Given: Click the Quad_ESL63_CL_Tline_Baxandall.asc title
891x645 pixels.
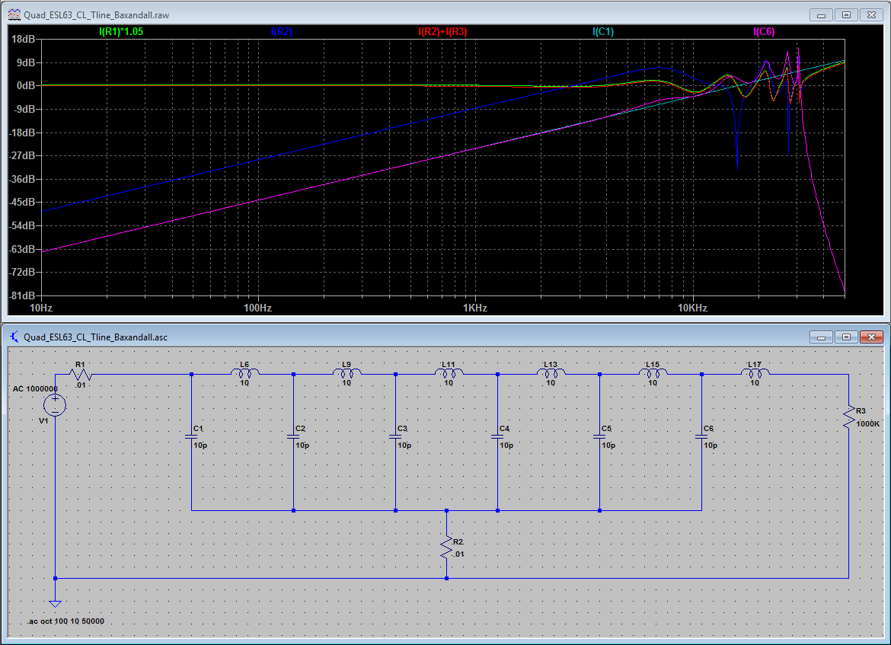Looking at the screenshot, I should tap(95, 337).
